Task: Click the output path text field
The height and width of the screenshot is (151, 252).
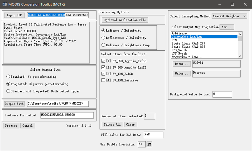Action: 58,104
